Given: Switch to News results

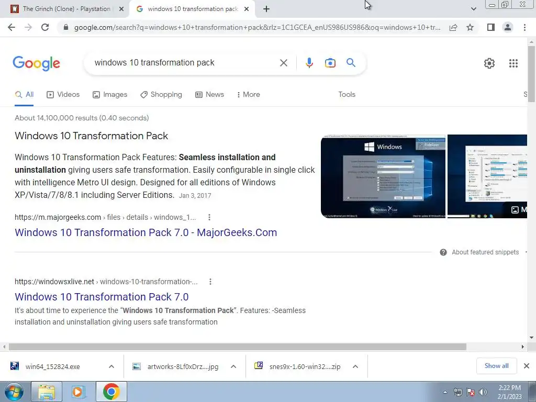Looking at the screenshot, I should pyautogui.click(x=209, y=95).
